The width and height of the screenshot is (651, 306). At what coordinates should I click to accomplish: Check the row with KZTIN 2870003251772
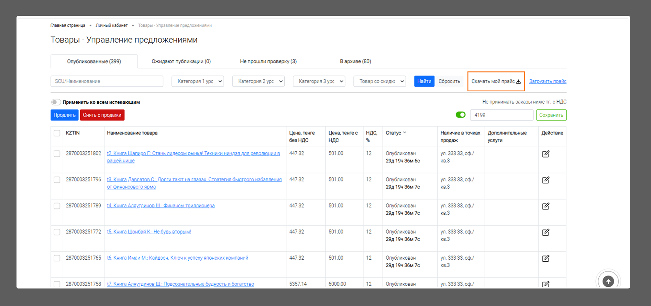pos(57,232)
